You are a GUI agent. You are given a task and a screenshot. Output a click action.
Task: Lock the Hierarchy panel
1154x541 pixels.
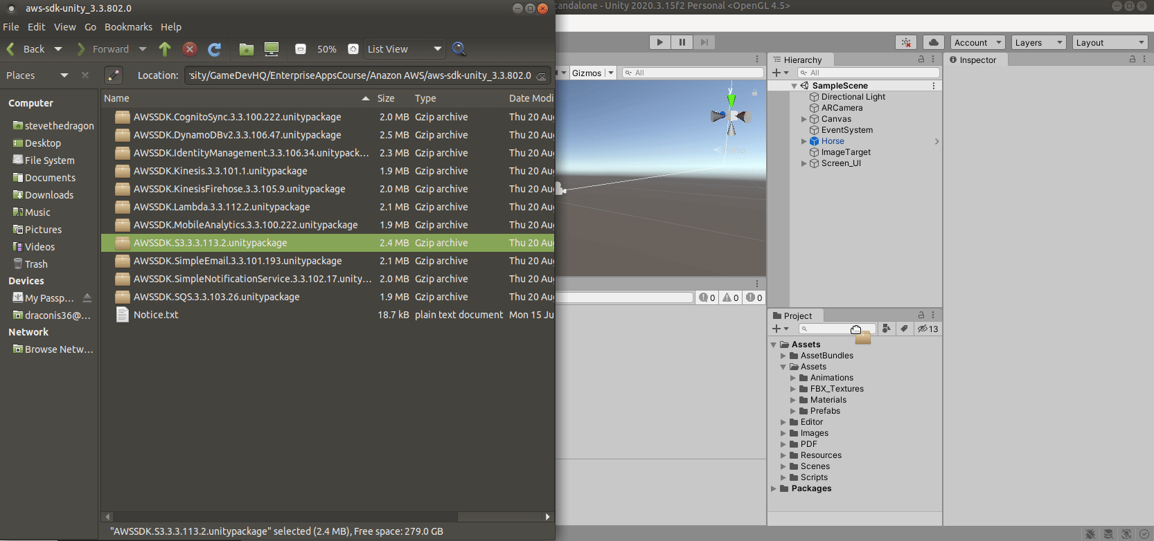tap(921, 59)
